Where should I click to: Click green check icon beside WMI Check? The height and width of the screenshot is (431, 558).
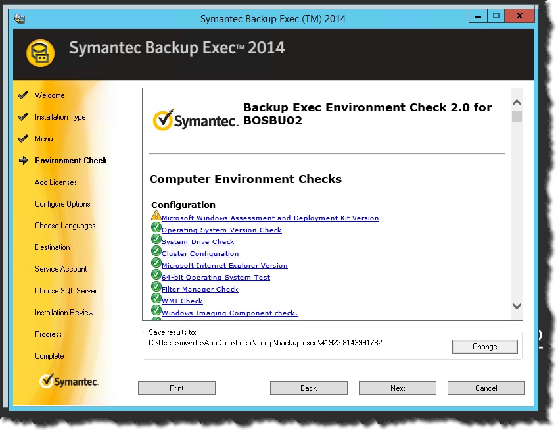(x=156, y=298)
